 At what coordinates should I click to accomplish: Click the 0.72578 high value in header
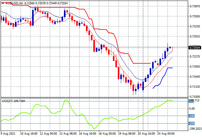[40, 3]
